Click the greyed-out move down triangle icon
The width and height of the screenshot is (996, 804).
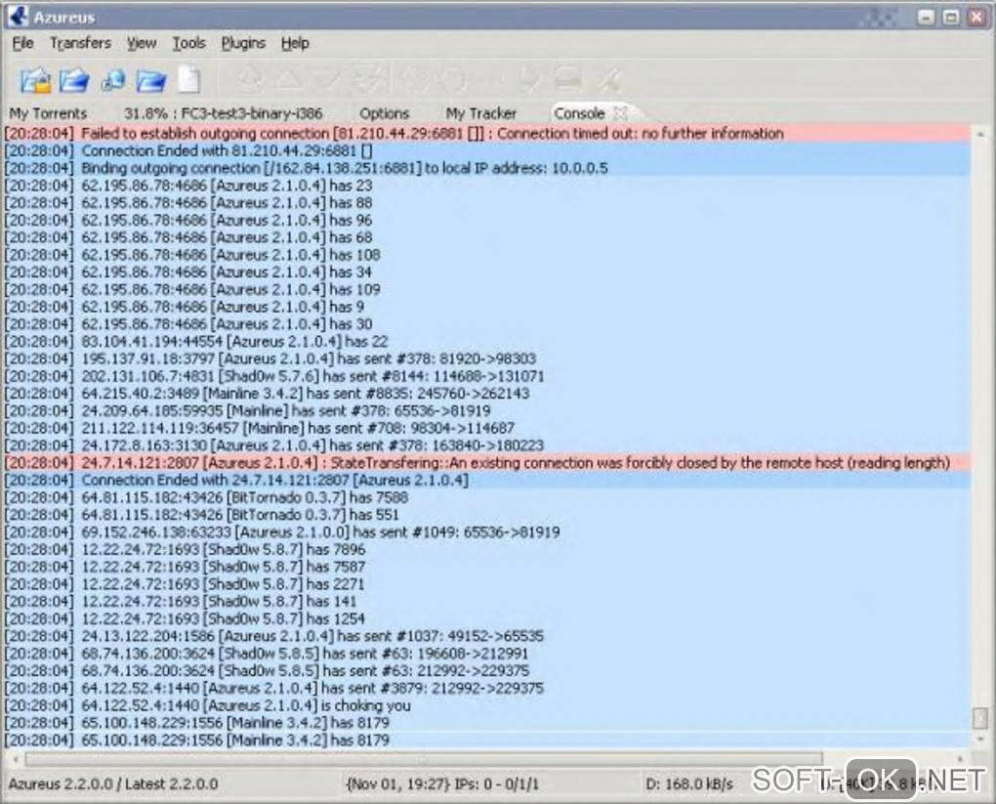pos(328,79)
